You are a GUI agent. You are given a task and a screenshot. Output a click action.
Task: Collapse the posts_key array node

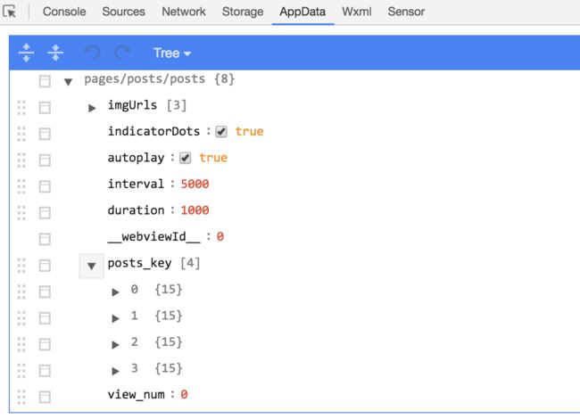91,266
